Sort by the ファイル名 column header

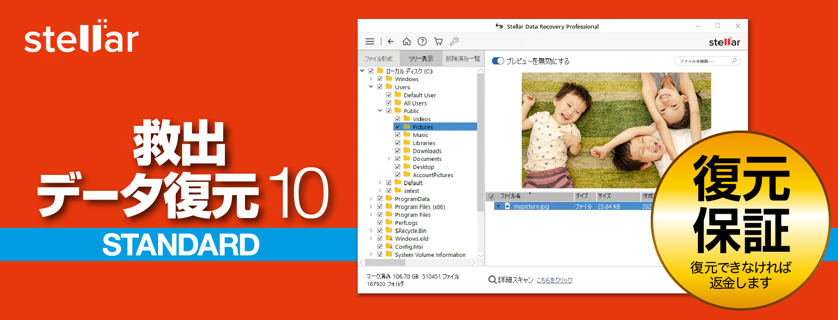point(510,196)
